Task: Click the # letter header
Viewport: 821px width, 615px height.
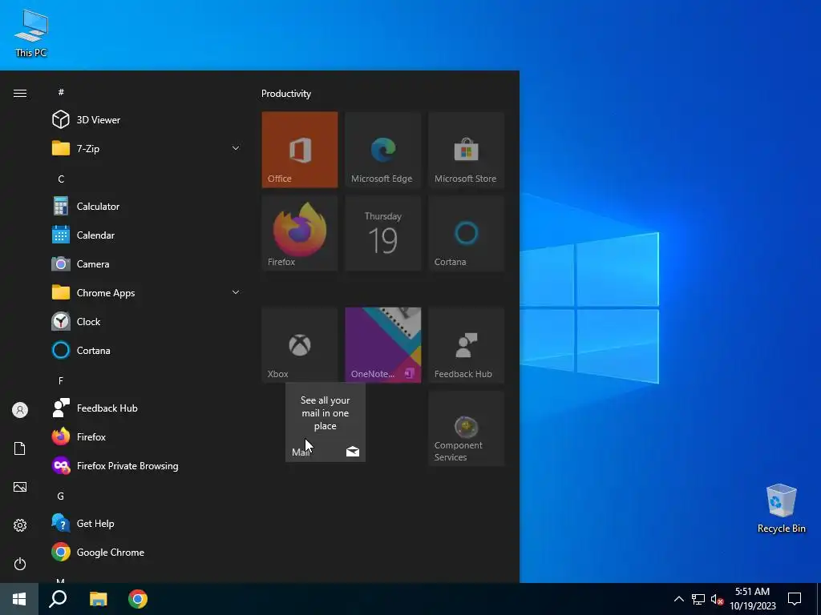Action: (x=61, y=92)
